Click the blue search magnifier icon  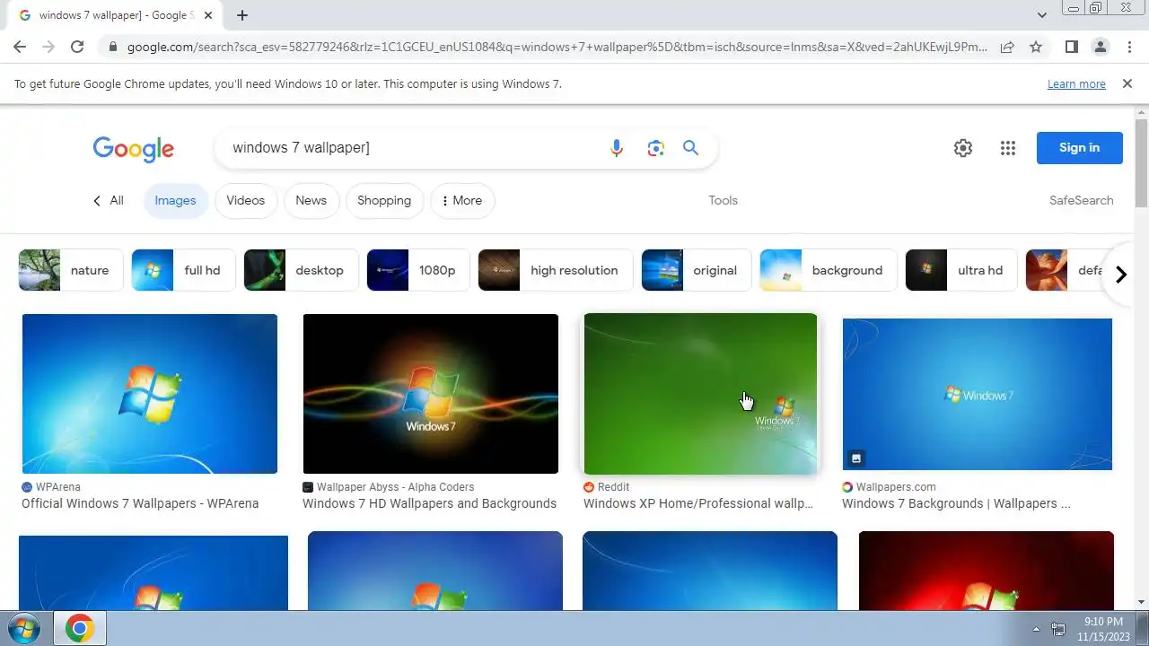click(690, 148)
